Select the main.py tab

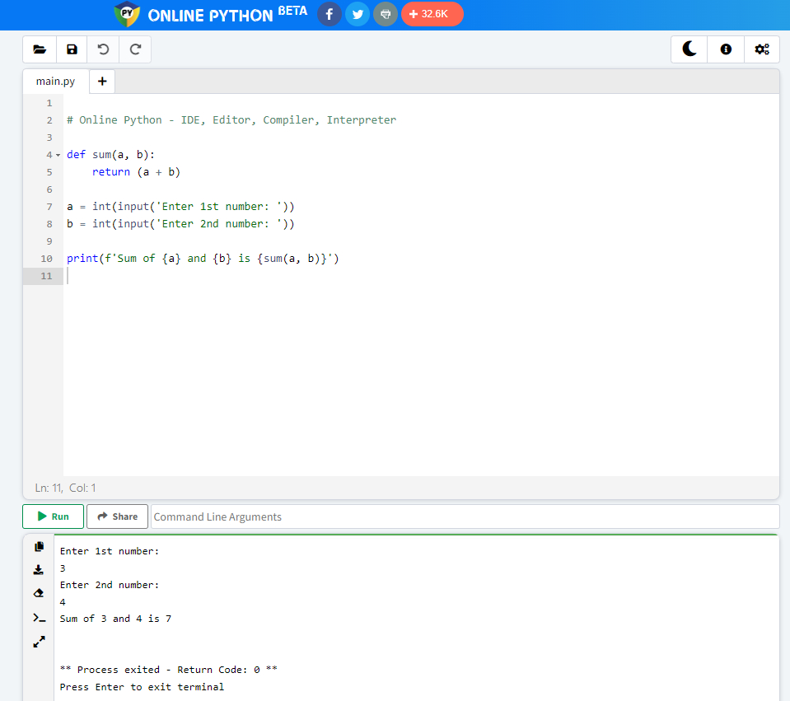coord(55,81)
